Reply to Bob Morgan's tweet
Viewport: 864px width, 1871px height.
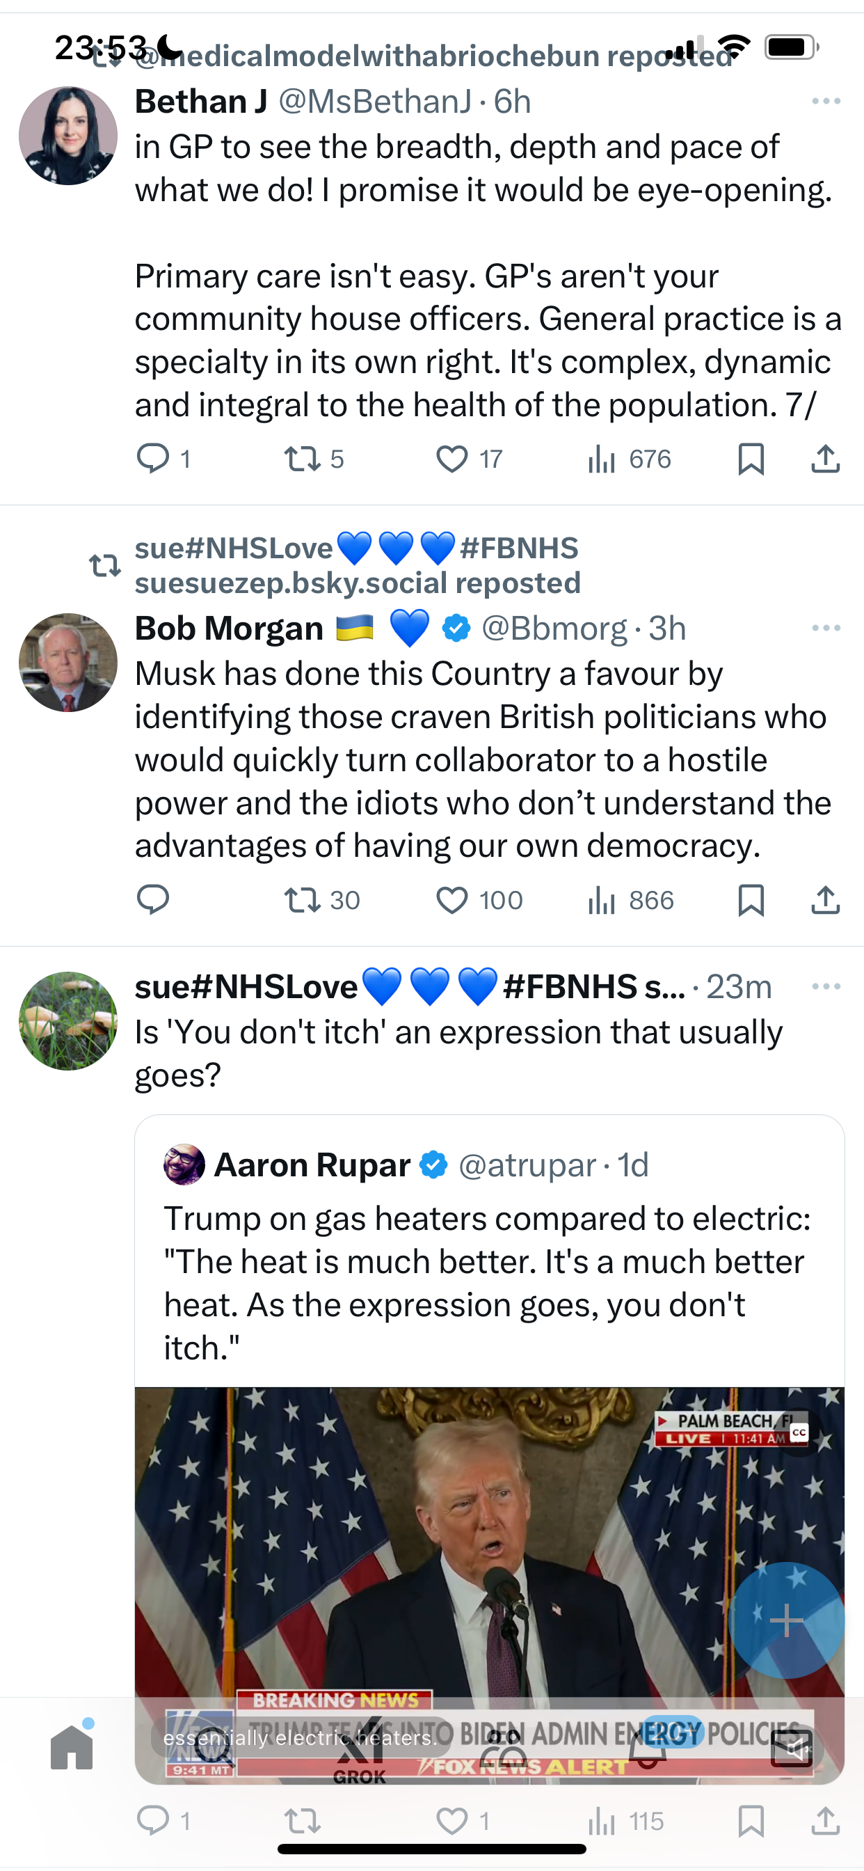coord(153,900)
